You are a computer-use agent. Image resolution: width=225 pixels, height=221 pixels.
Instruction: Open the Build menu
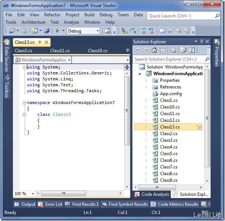(x=89, y=15)
